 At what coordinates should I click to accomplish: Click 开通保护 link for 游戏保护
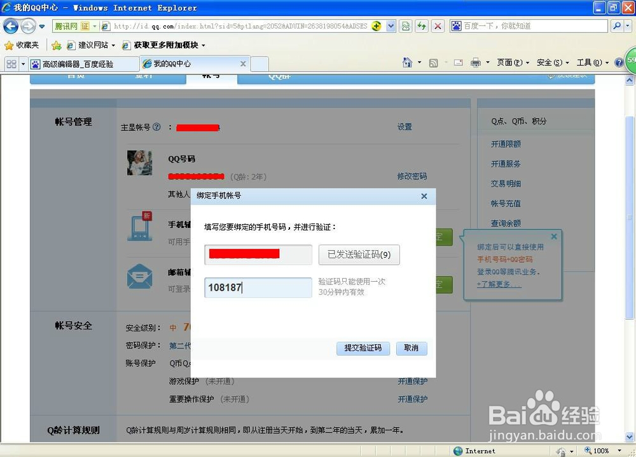point(413,381)
